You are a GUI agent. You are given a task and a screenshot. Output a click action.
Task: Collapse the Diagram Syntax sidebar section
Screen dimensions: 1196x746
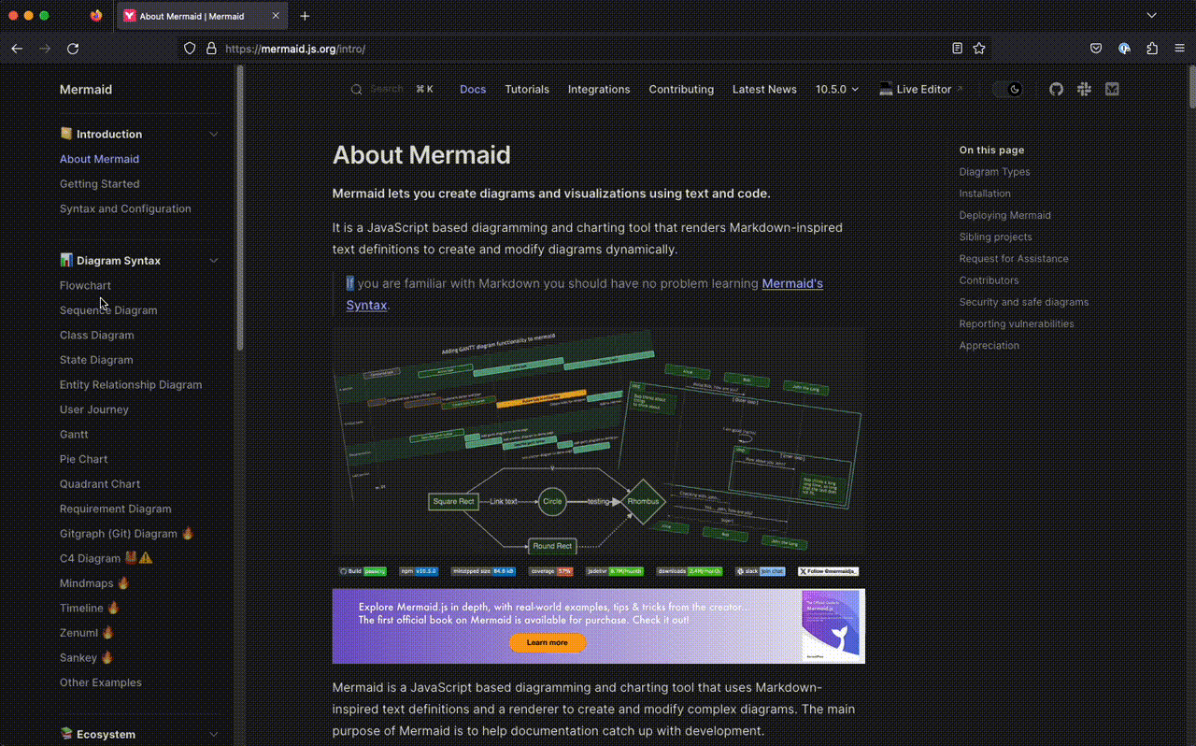[214, 260]
